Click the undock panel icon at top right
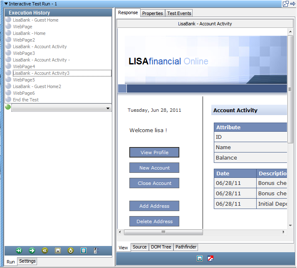297x268 pixels. [x=286, y=4]
